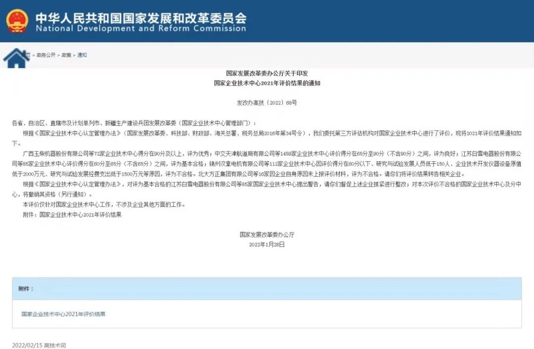Click the salutation line starting with 各省、自治区

point(134,123)
